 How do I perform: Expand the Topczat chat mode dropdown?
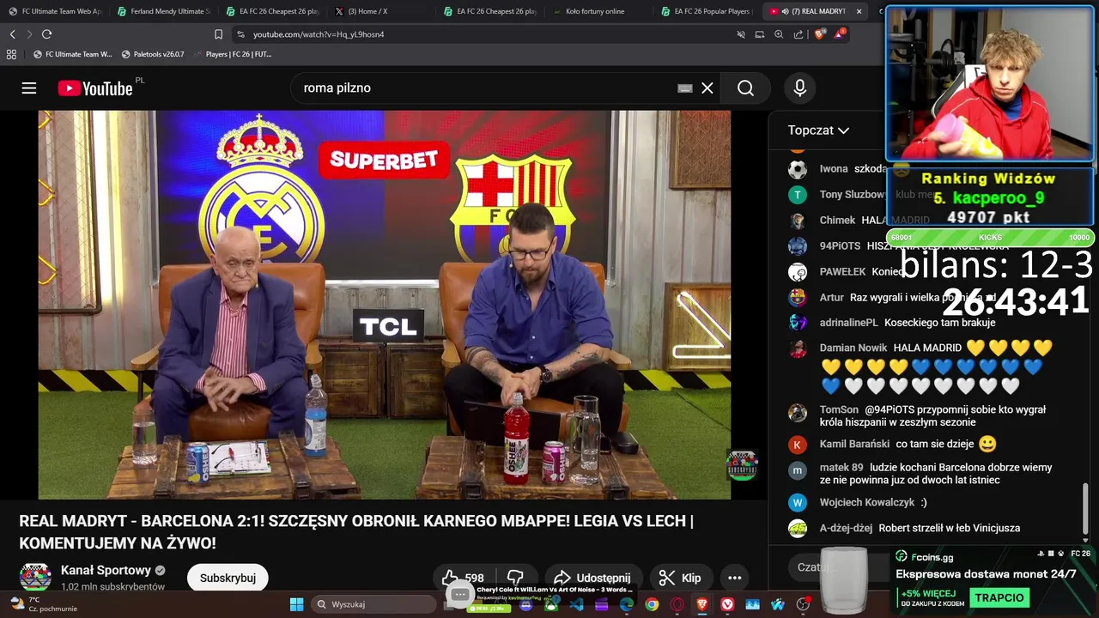[x=818, y=130]
